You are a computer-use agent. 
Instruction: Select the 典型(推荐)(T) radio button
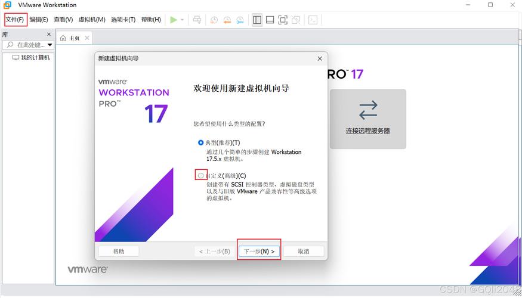pyautogui.click(x=200, y=142)
